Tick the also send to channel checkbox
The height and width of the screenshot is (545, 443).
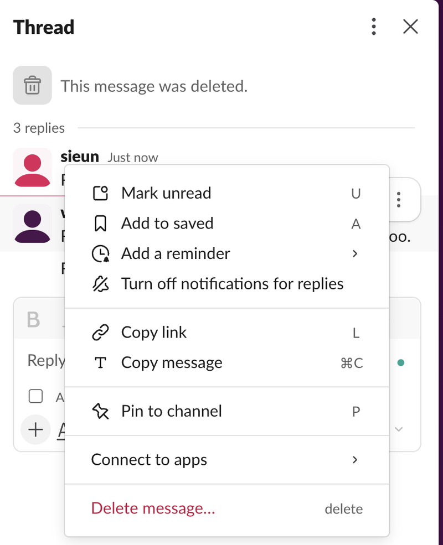click(x=35, y=396)
